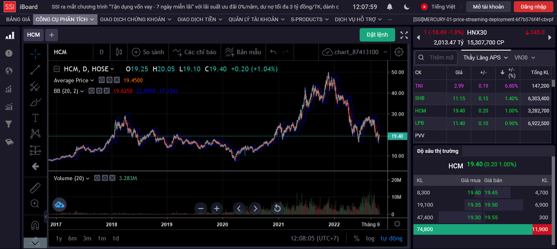Image resolution: width=557 pixels, height=249 pixels.
Task: Select the pattern drawing tool with nodes
Action: pos(35,134)
